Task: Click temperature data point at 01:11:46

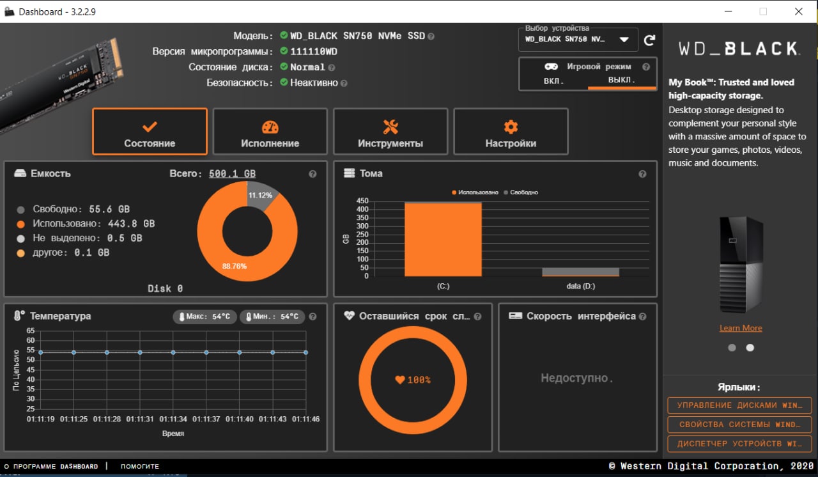Action: point(305,352)
